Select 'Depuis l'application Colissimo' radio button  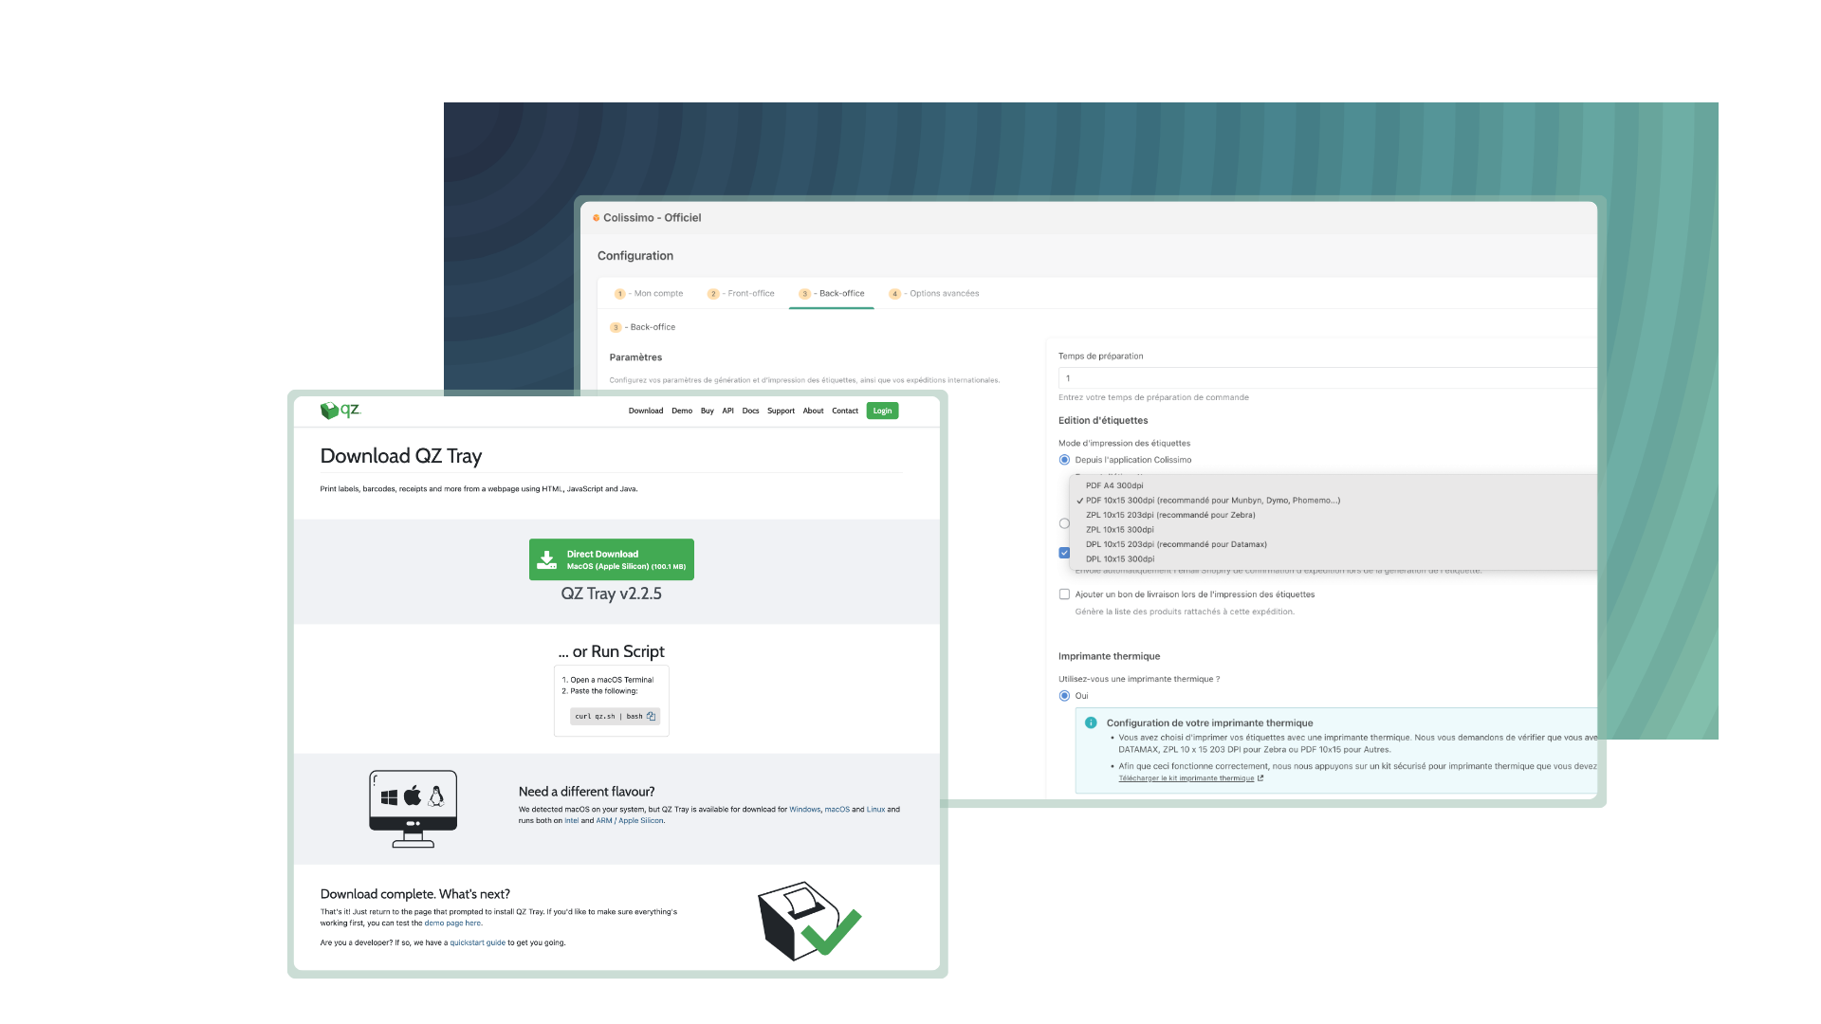tap(1064, 460)
